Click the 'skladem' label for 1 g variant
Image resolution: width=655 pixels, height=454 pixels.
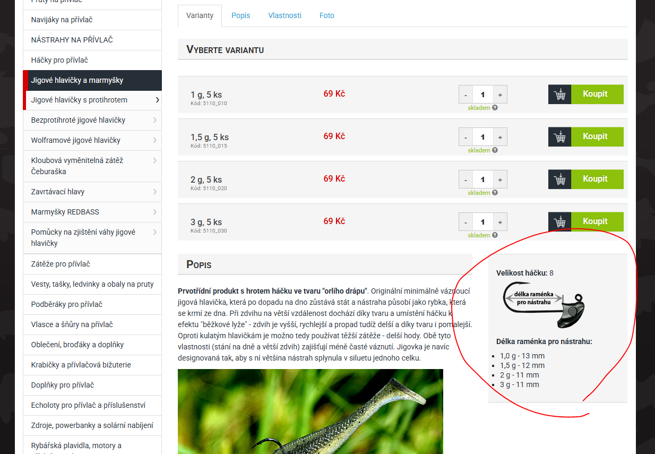(x=479, y=108)
